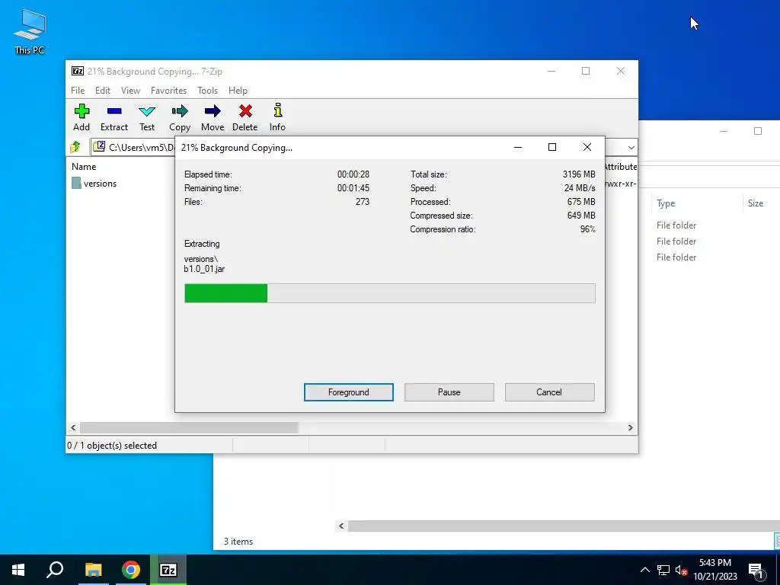780x585 pixels.
Task: Click the Size column header in Explorer window
Action: coord(755,203)
